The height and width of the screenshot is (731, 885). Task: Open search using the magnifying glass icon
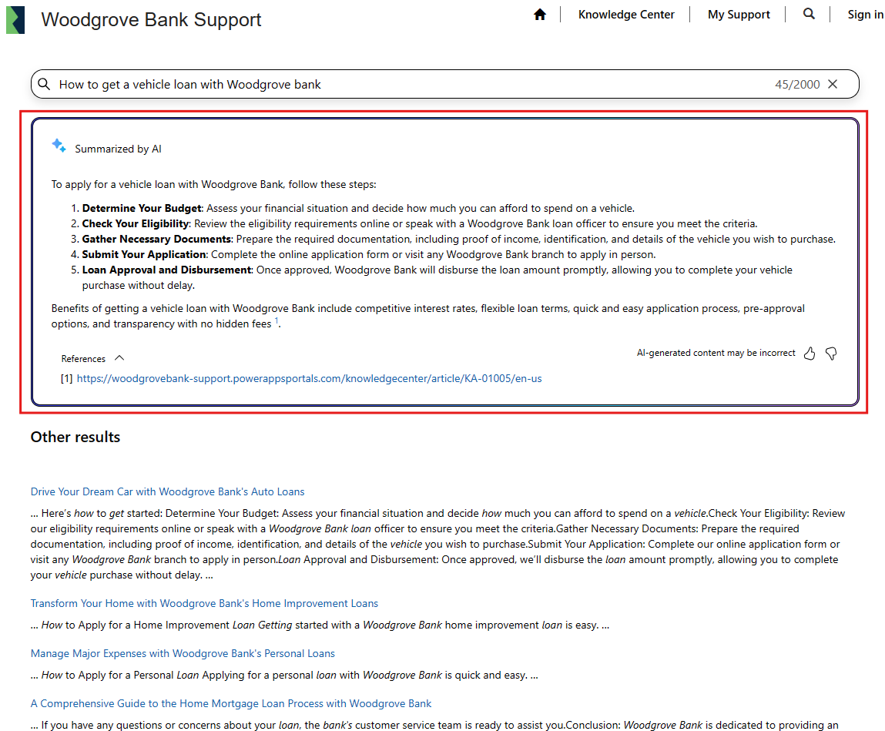(809, 13)
